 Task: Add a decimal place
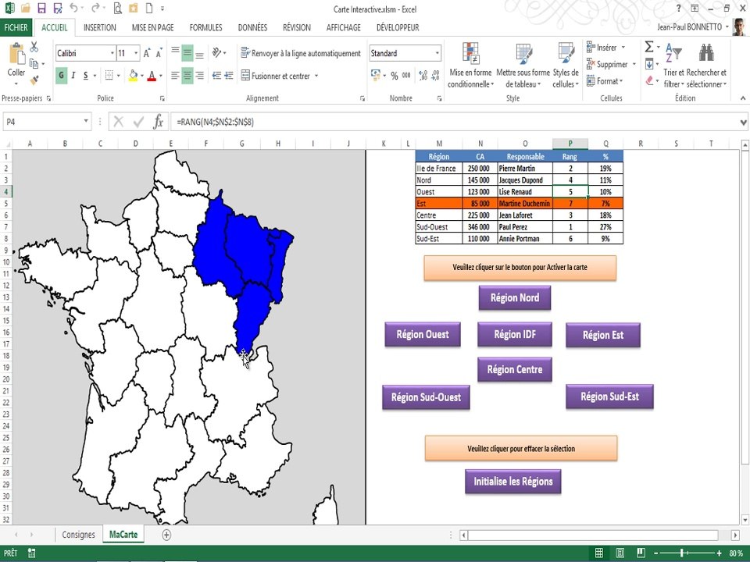[x=423, y=76]
